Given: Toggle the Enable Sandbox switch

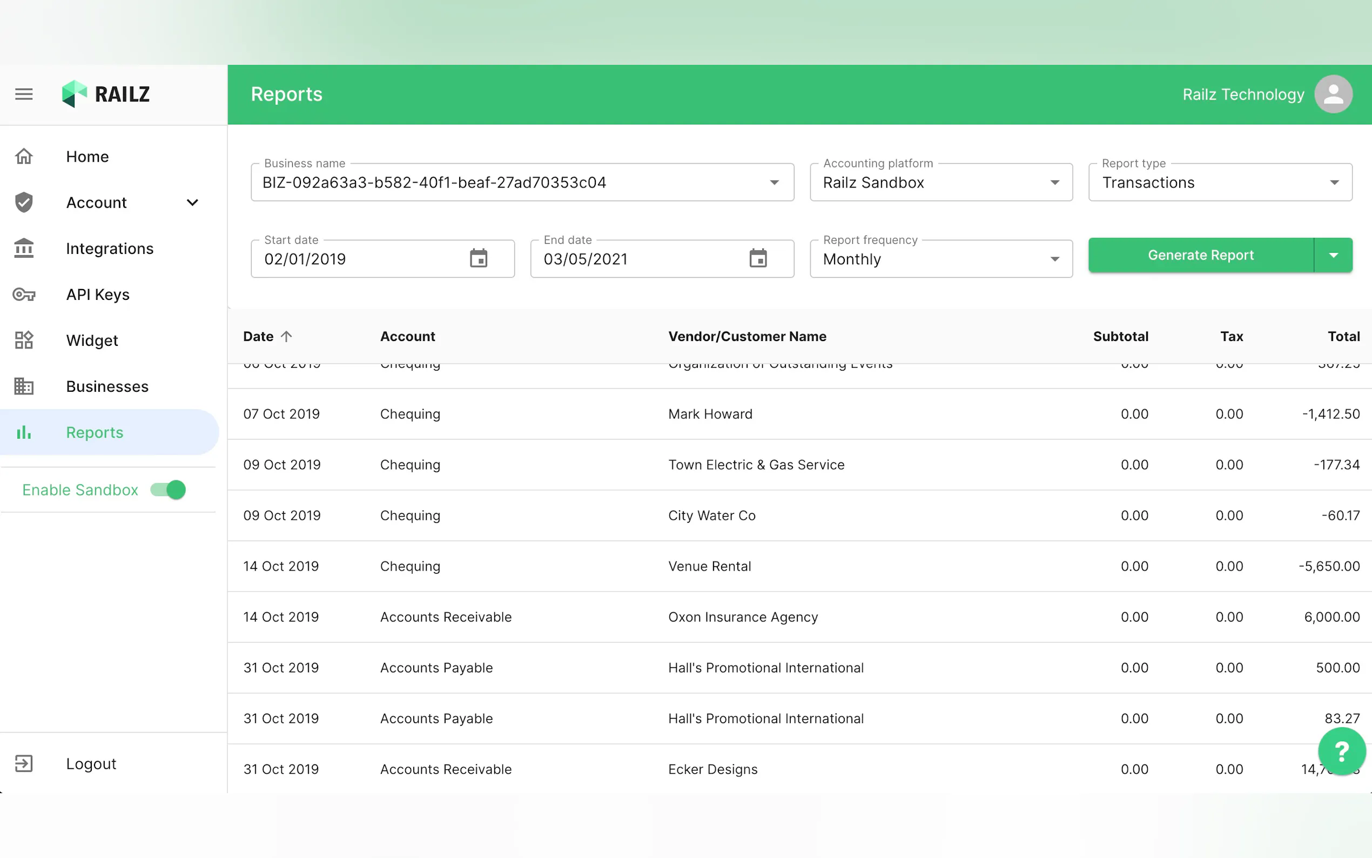Looking at the screenshot, I should [169, 490].
